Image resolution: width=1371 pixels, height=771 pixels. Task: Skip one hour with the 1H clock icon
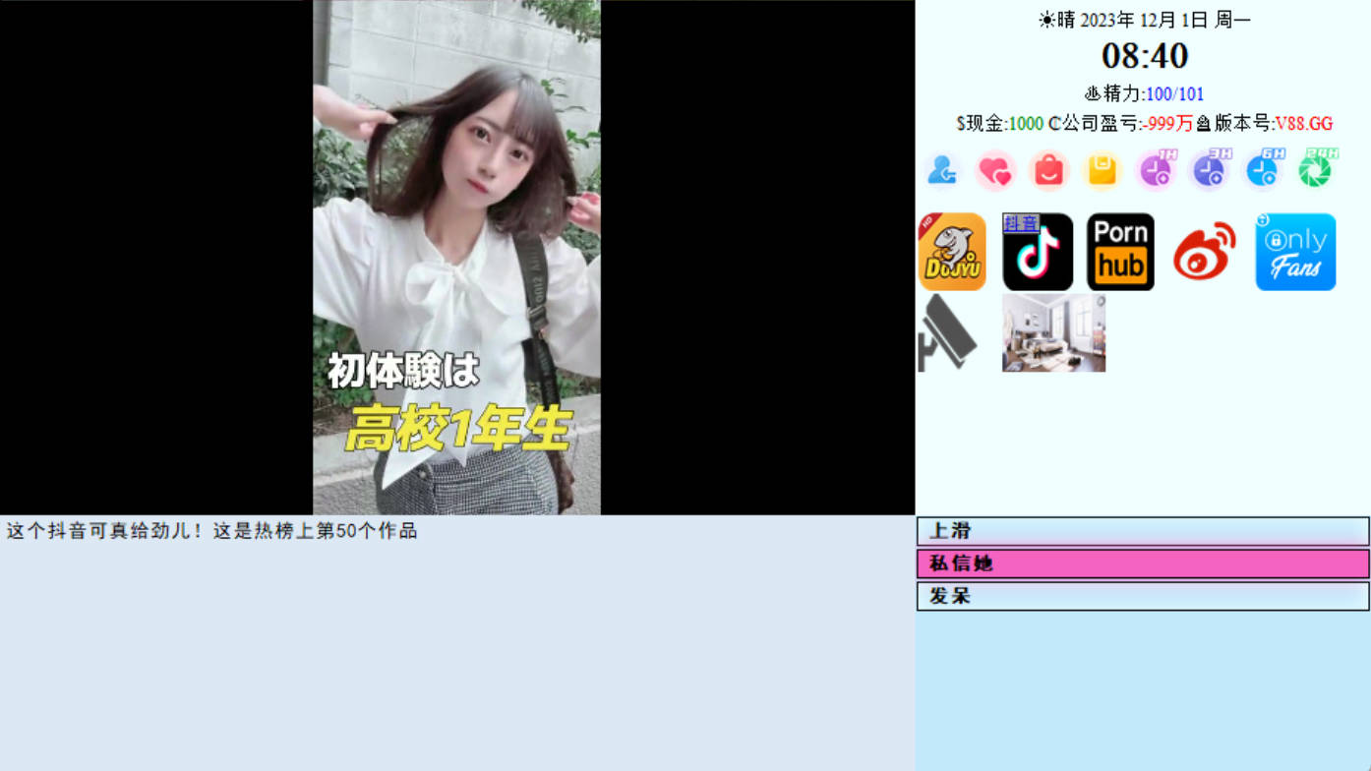coord(1155,169)
